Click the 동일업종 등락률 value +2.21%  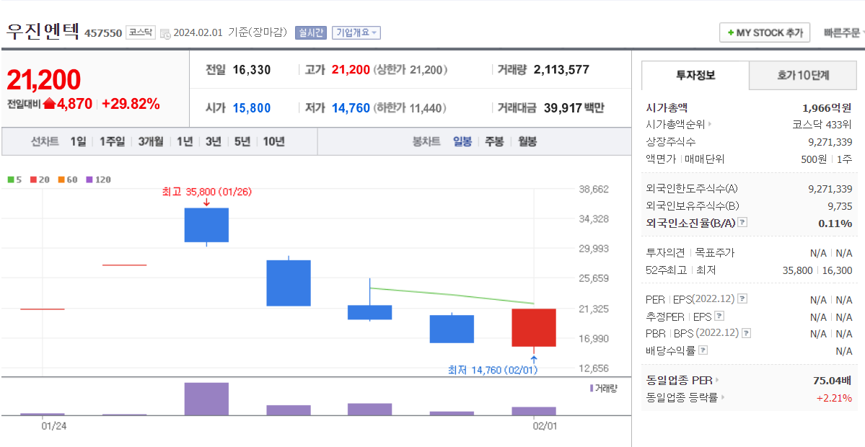(834, 397)
